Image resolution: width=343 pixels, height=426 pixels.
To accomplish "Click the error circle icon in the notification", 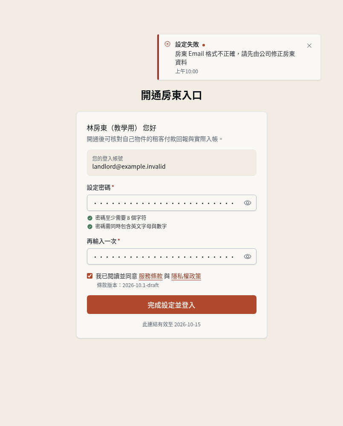I will 167,44.
